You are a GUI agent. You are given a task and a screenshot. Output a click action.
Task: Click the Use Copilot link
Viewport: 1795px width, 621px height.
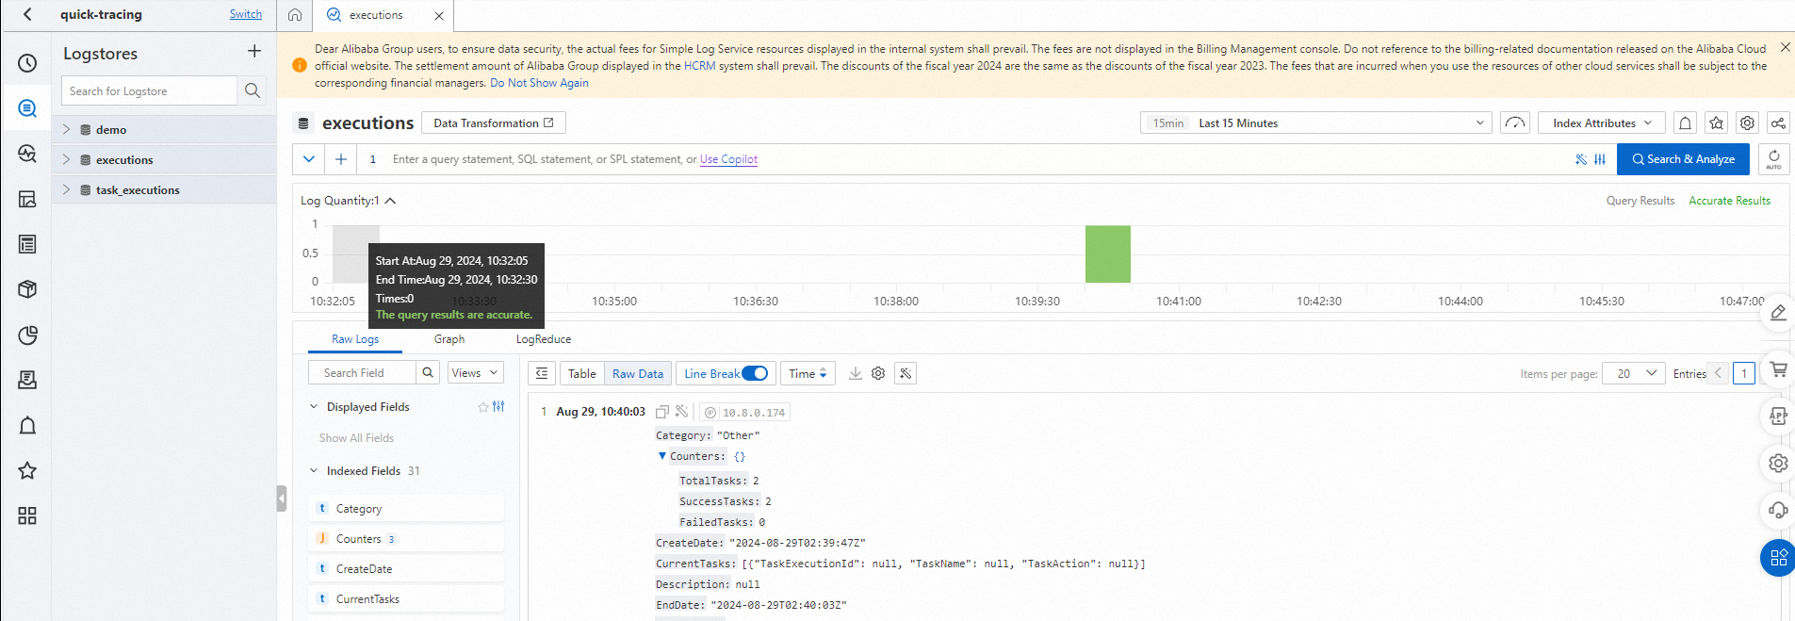(x=728, y=159)
